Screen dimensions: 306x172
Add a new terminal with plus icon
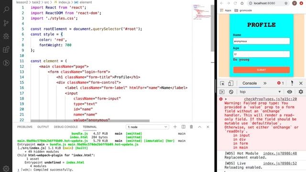point(175,127)
